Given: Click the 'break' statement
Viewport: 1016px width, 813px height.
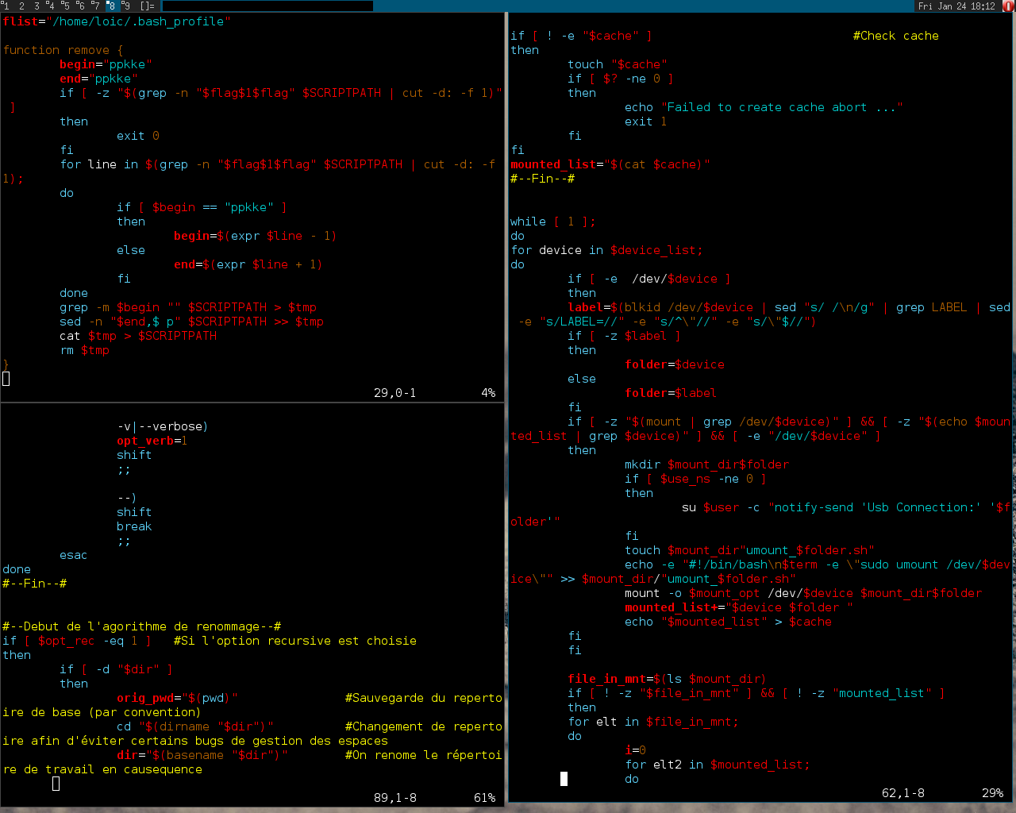Looking at the screenshot, I should coord(134,526).
